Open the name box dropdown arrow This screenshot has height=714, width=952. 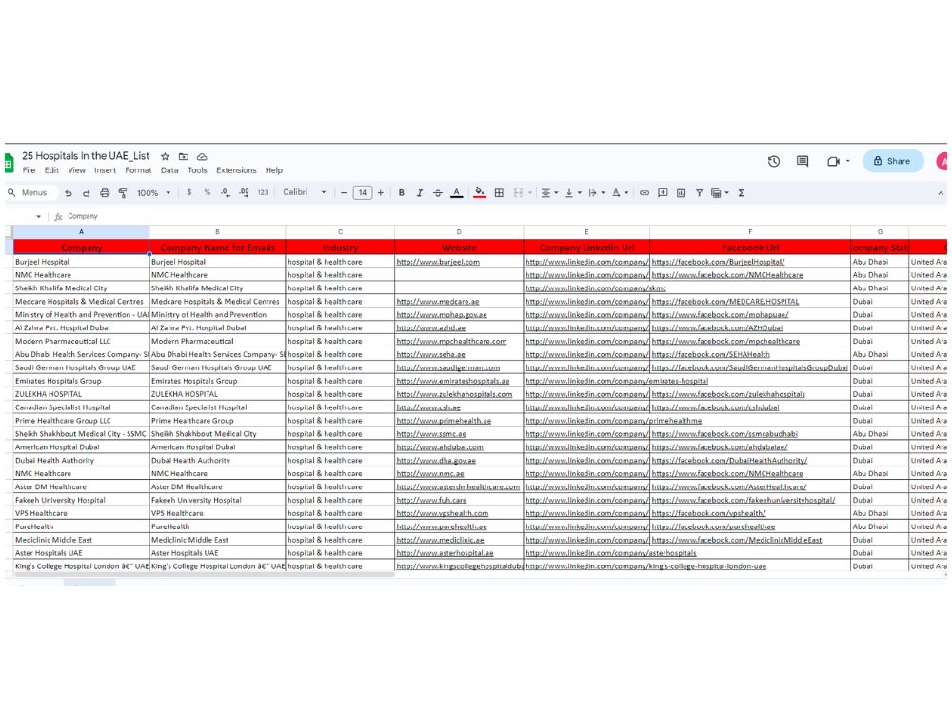pos(39,217)
